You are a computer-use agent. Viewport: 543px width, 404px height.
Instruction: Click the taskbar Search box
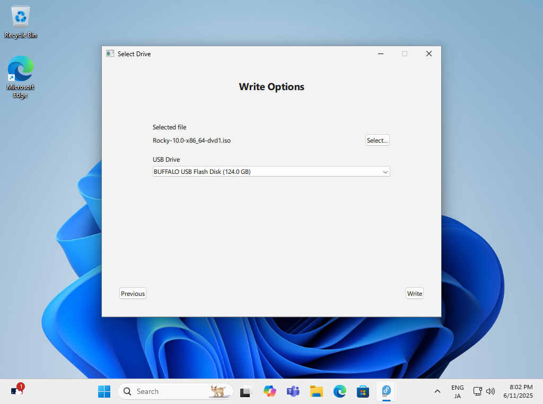[176, 391]
